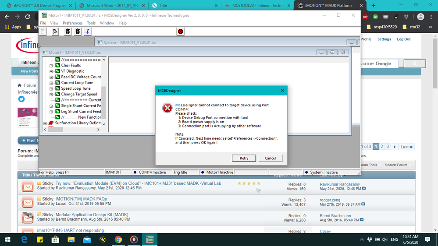Viewport: 438px width, 246px height.
Task: Click the first traffic light toolbar icon
Action: (x=67, y=32)
